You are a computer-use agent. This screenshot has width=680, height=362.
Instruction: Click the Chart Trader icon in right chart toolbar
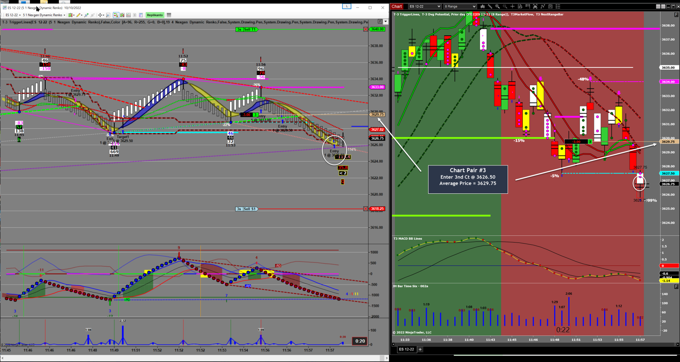coord(528,6)
